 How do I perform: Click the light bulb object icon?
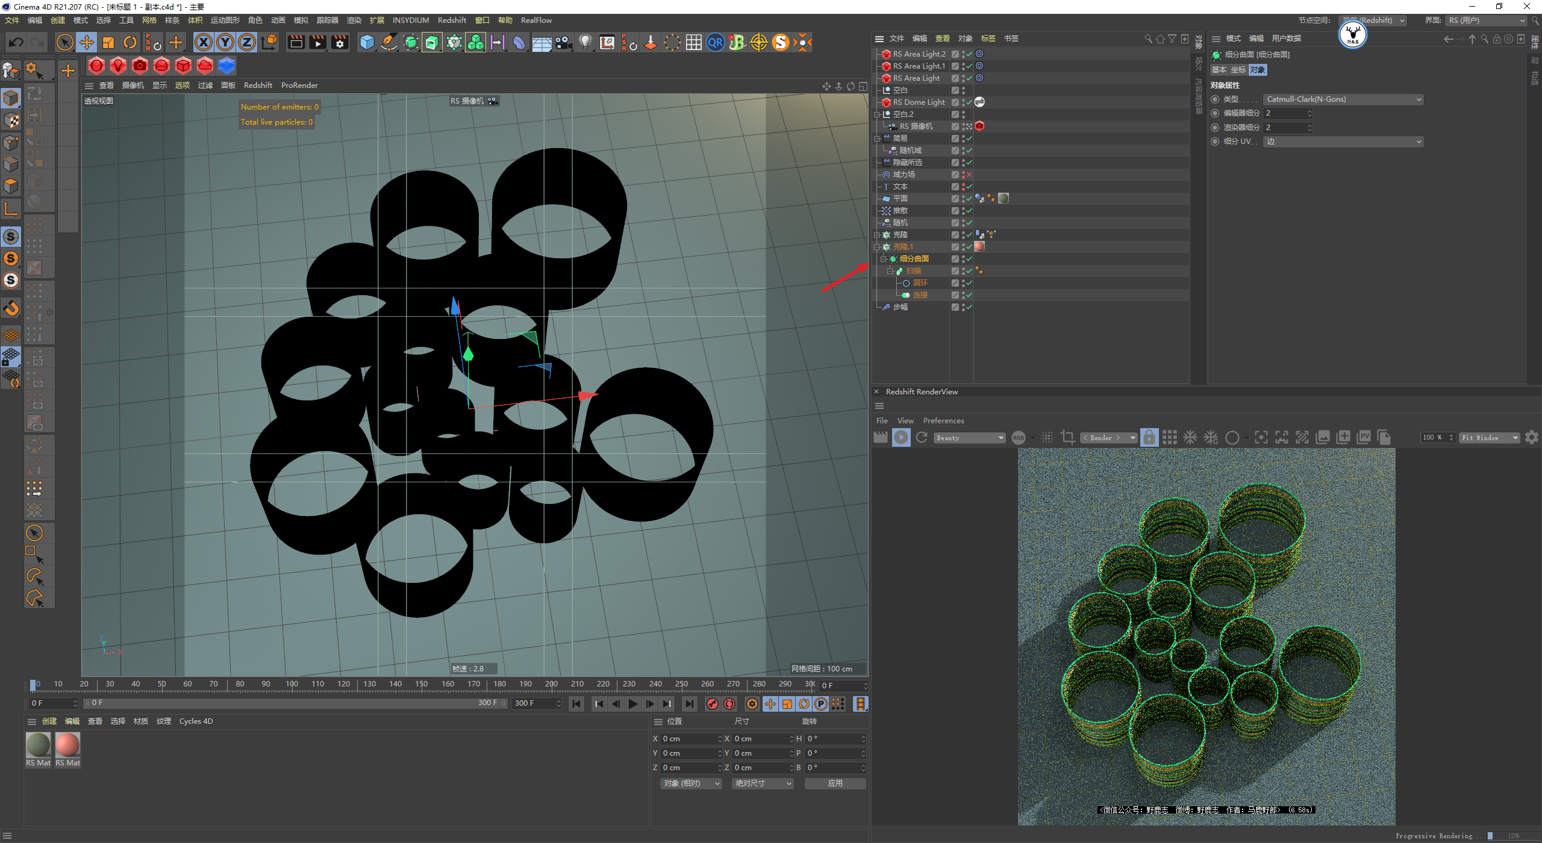coord(585,42)
